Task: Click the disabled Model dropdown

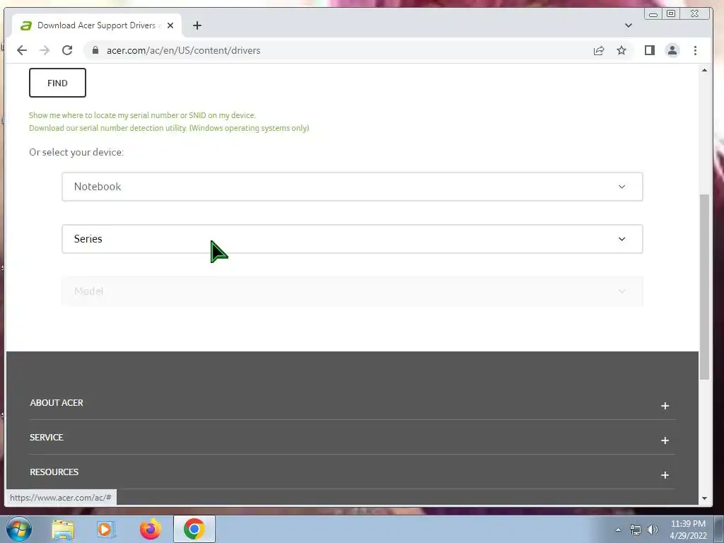Action: coord(352,291)
